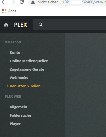This screenshot has width=106, height=137.
Task: Click the Not Secure warning triangle icon
Action: tap(33, 2)
